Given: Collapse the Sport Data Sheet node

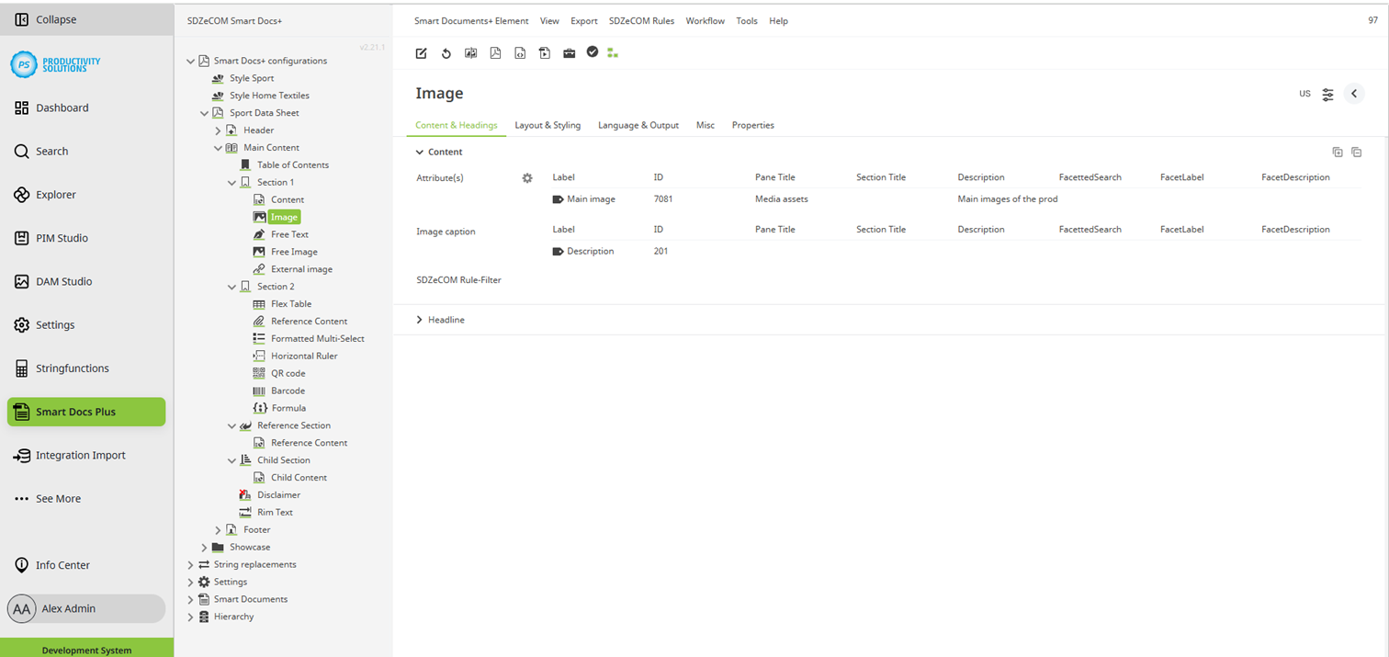Looking at the screenshot, I should pyautogui.click(x=205, y=113).
